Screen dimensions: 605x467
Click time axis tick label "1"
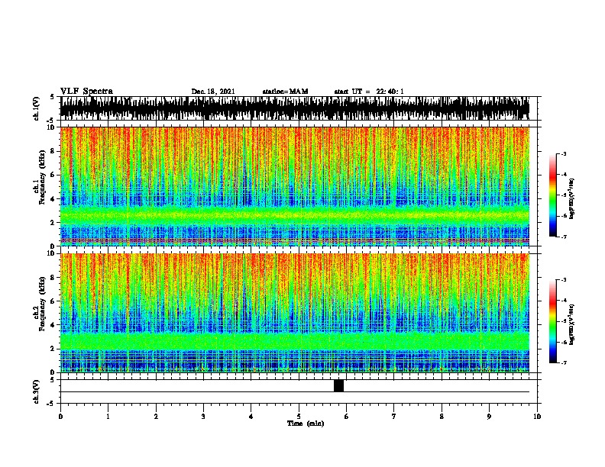[108, 417]
